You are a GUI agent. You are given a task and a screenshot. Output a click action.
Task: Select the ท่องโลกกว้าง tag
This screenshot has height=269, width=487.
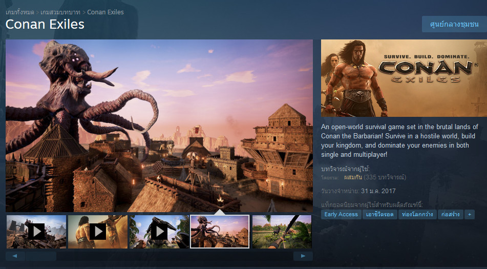(x=418, y=214)
